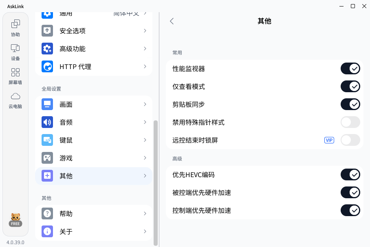Click the 游戏 gamepad icon
The height and width of the screenshot is (247, 370).
[47, 158]
